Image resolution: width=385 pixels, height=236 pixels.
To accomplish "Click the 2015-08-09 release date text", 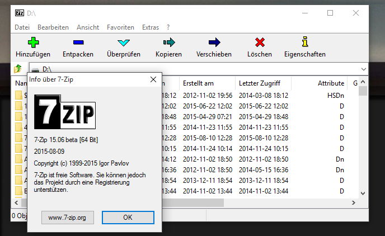I will pos(49,152).
